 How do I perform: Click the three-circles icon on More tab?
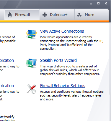tap(79, 15)
